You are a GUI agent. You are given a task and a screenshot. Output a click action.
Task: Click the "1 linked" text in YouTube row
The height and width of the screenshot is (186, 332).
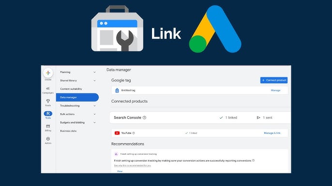193,133
